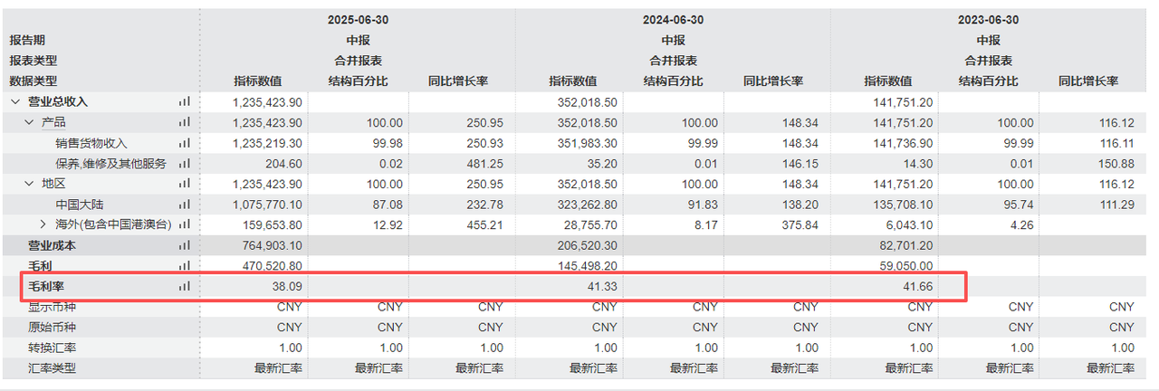1159x391 pixels.
Task: Click the 2023-06-30 period header
Action: pyautogui.click(x=988, y=20)
